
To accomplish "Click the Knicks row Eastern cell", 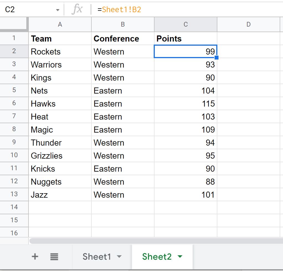I will click(123, 169).
